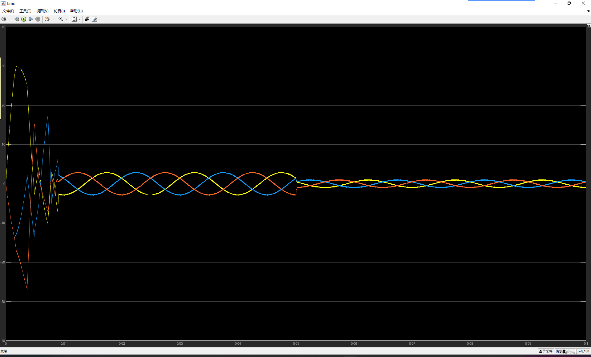Click the 基于采样 status bar field
591x357 pixels.
[x=545, y=351]
